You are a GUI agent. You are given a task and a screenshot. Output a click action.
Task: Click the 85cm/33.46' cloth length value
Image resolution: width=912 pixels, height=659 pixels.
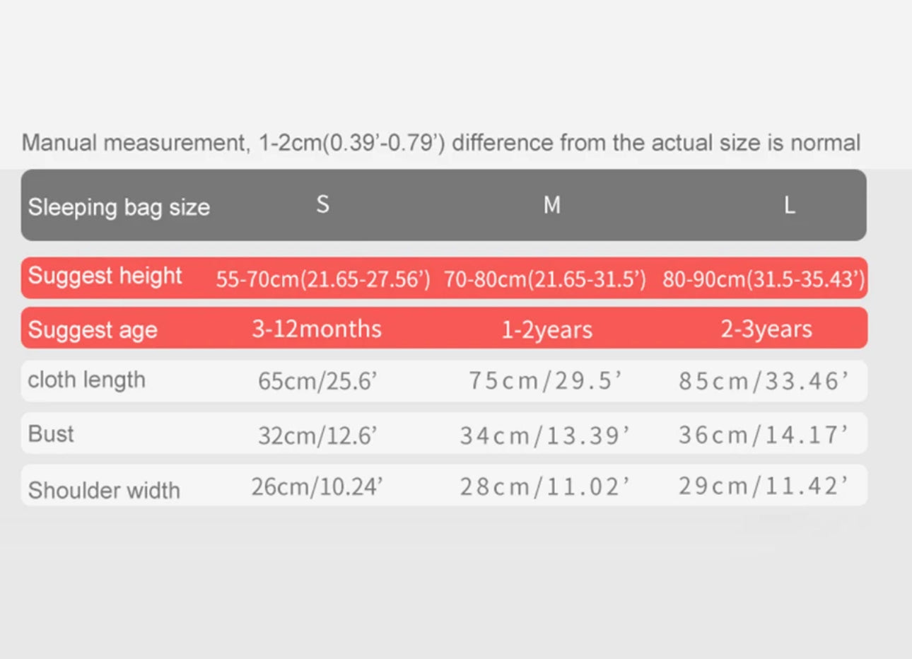pyautogui.click(x=764, y=381)
